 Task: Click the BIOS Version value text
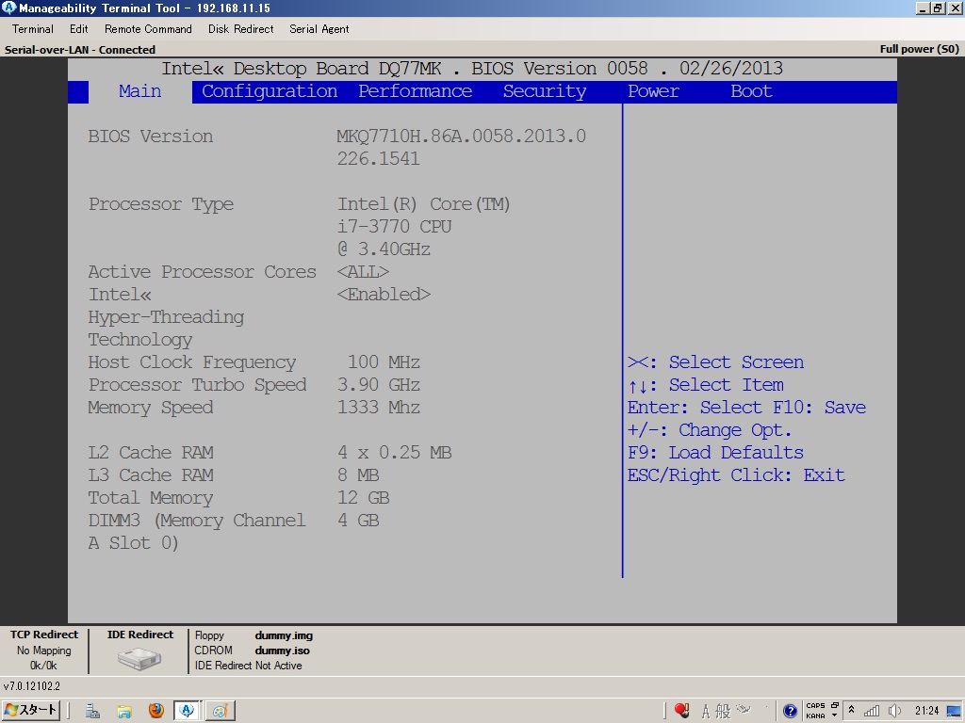[x=461, y=148]
